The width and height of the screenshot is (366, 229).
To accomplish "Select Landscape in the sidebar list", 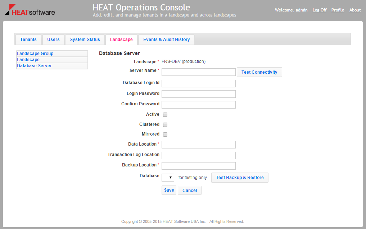I will click(52, 60).
